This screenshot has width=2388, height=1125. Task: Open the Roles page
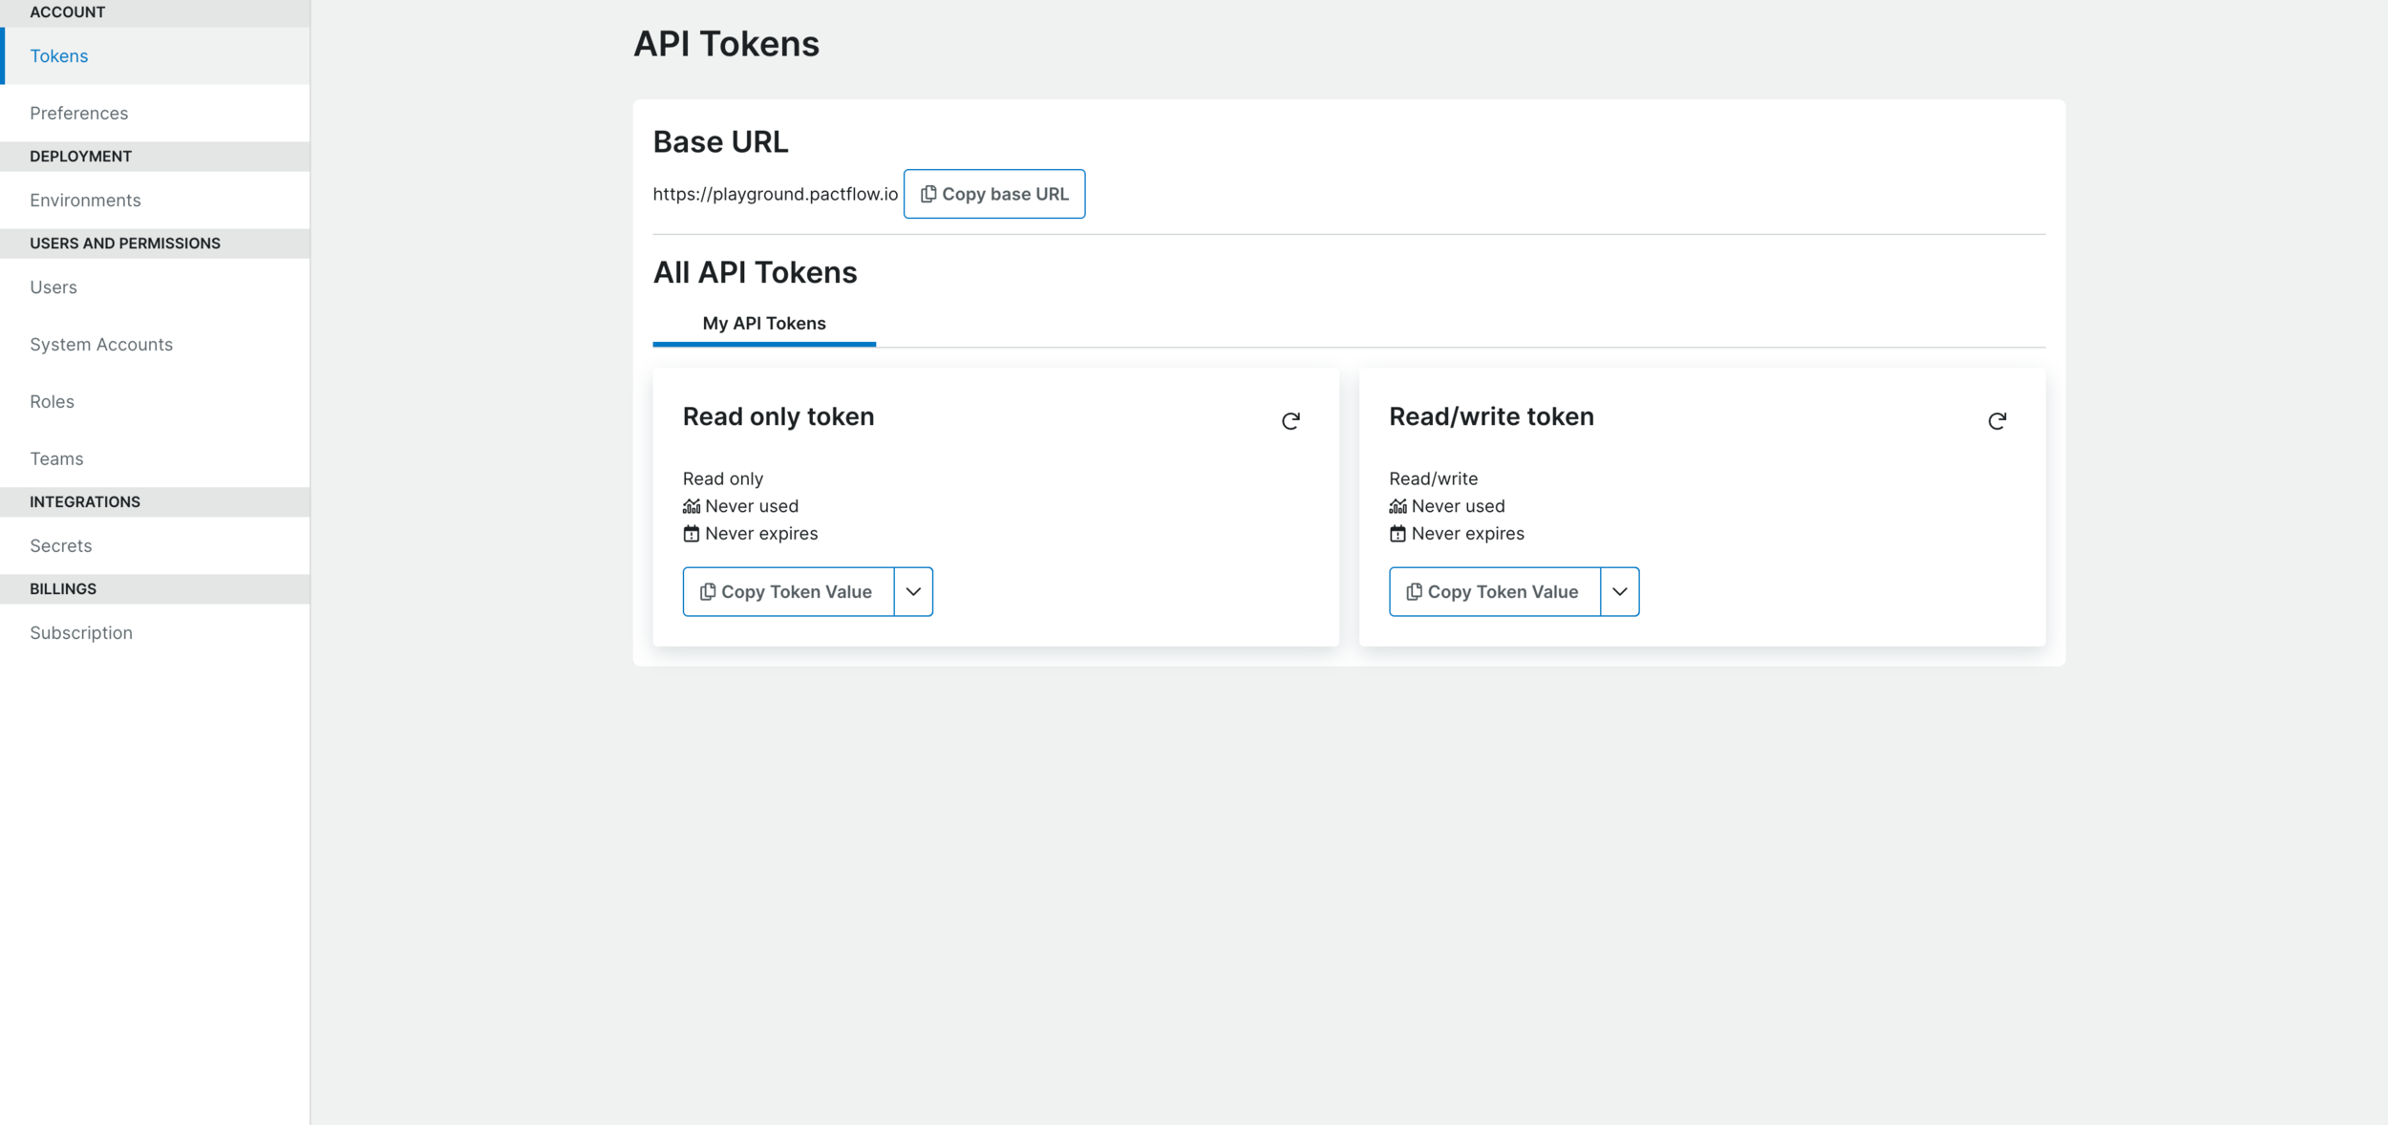click(52, 402)
